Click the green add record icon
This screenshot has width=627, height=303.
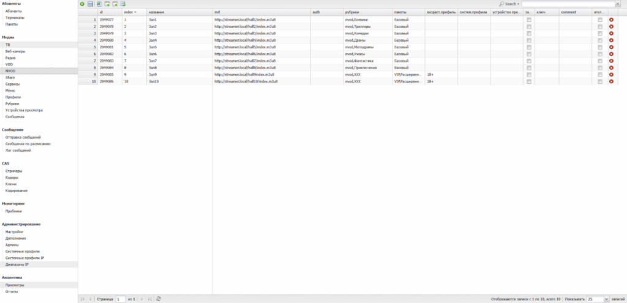[83, 4]
